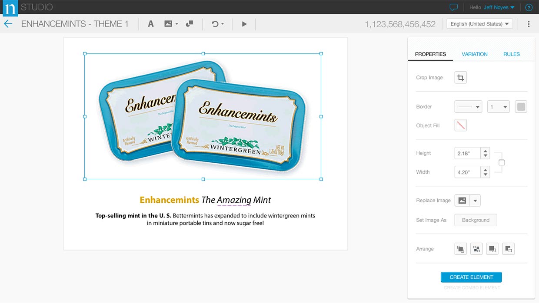Open the English (United States) language dropdown
Screen dimensions: 539x303
pos(480,24)
